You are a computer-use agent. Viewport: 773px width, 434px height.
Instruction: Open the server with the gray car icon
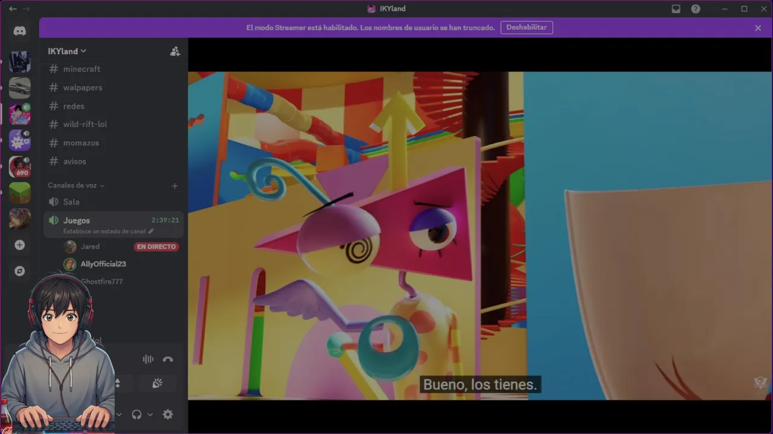[x=20, y=88]
